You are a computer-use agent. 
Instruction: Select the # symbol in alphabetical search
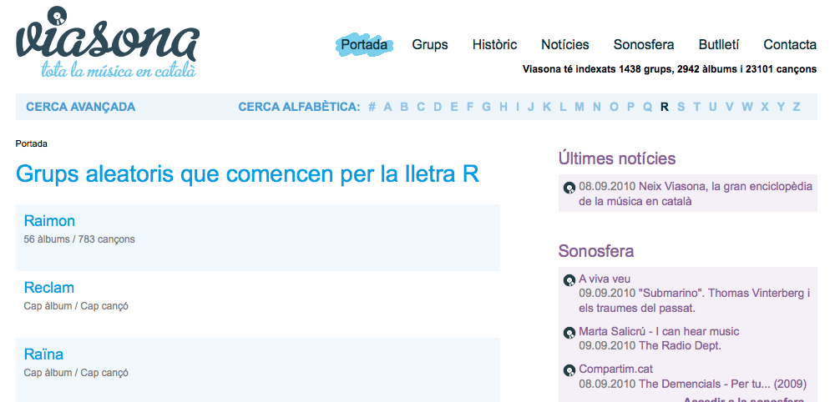coord(372,107)
